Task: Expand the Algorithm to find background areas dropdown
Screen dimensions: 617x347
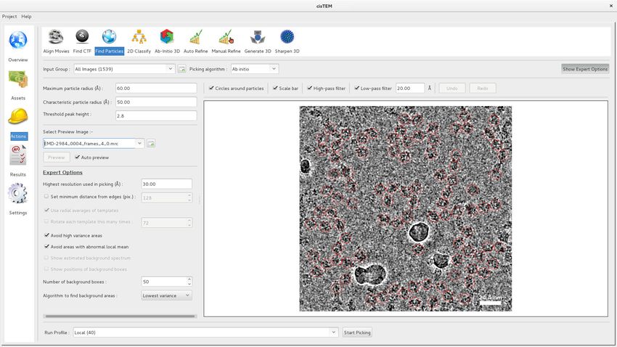Action: point(166,295)
